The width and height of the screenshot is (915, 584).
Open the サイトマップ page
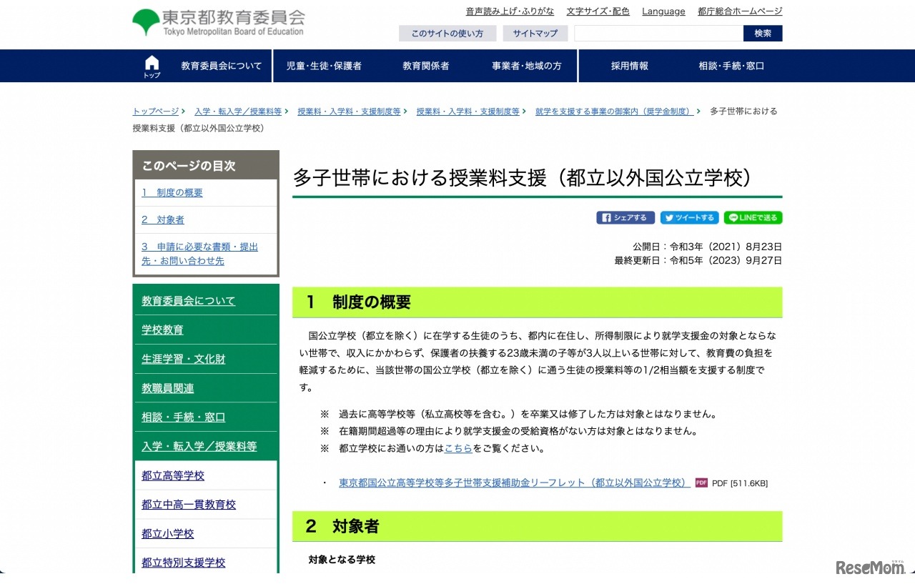(535, 33)
